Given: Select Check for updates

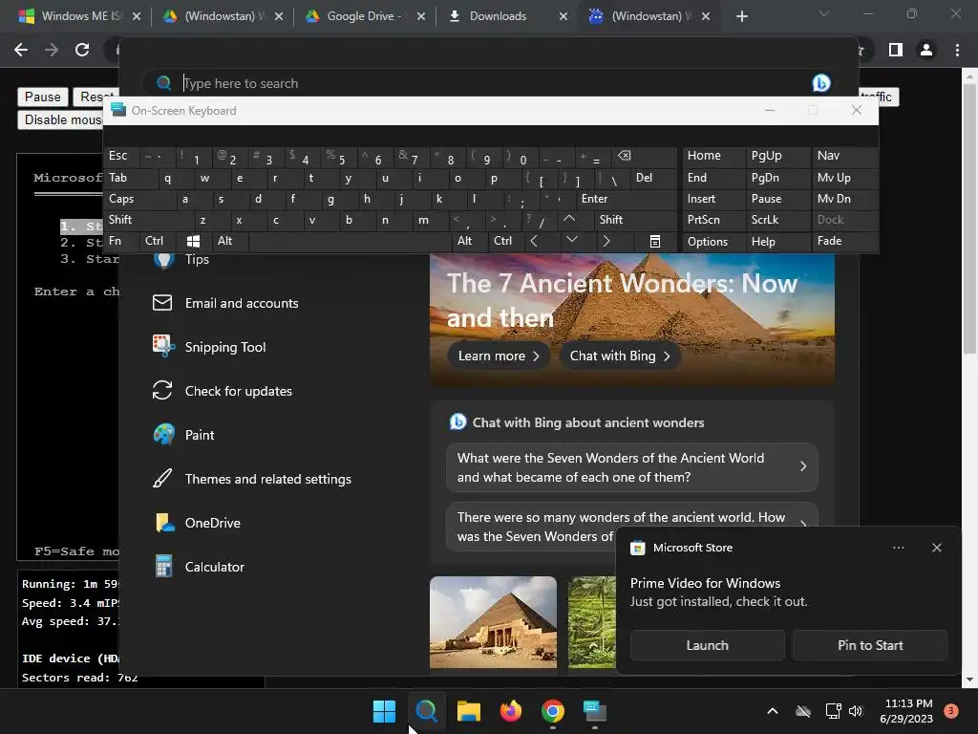Looking at the screenshot, I should pyautogui.click(x=238, y=391).
